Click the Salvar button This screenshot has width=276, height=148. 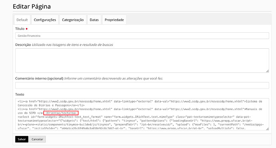pos(22,139)
